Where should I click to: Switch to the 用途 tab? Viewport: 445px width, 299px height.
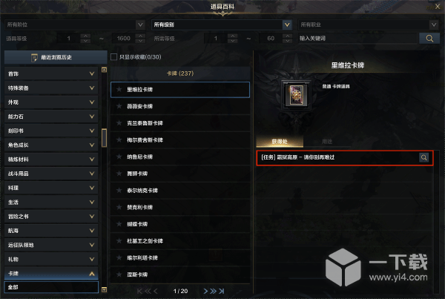click(327, 142)
